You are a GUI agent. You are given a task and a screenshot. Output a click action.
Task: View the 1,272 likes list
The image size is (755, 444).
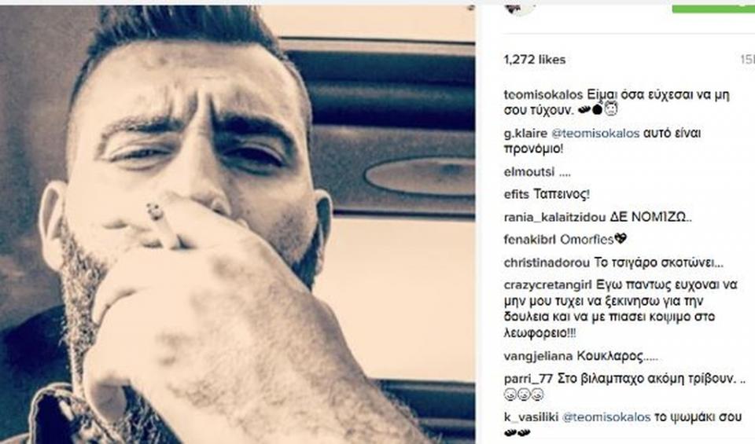coord(535,60)
